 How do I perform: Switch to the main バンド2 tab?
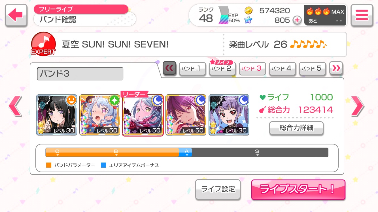point(222,68)
